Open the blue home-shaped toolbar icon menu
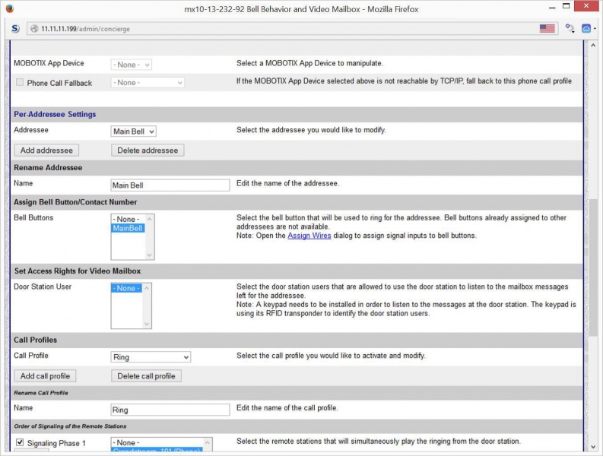The width and height of the screenshot is (603, 456). coord(588,28)
